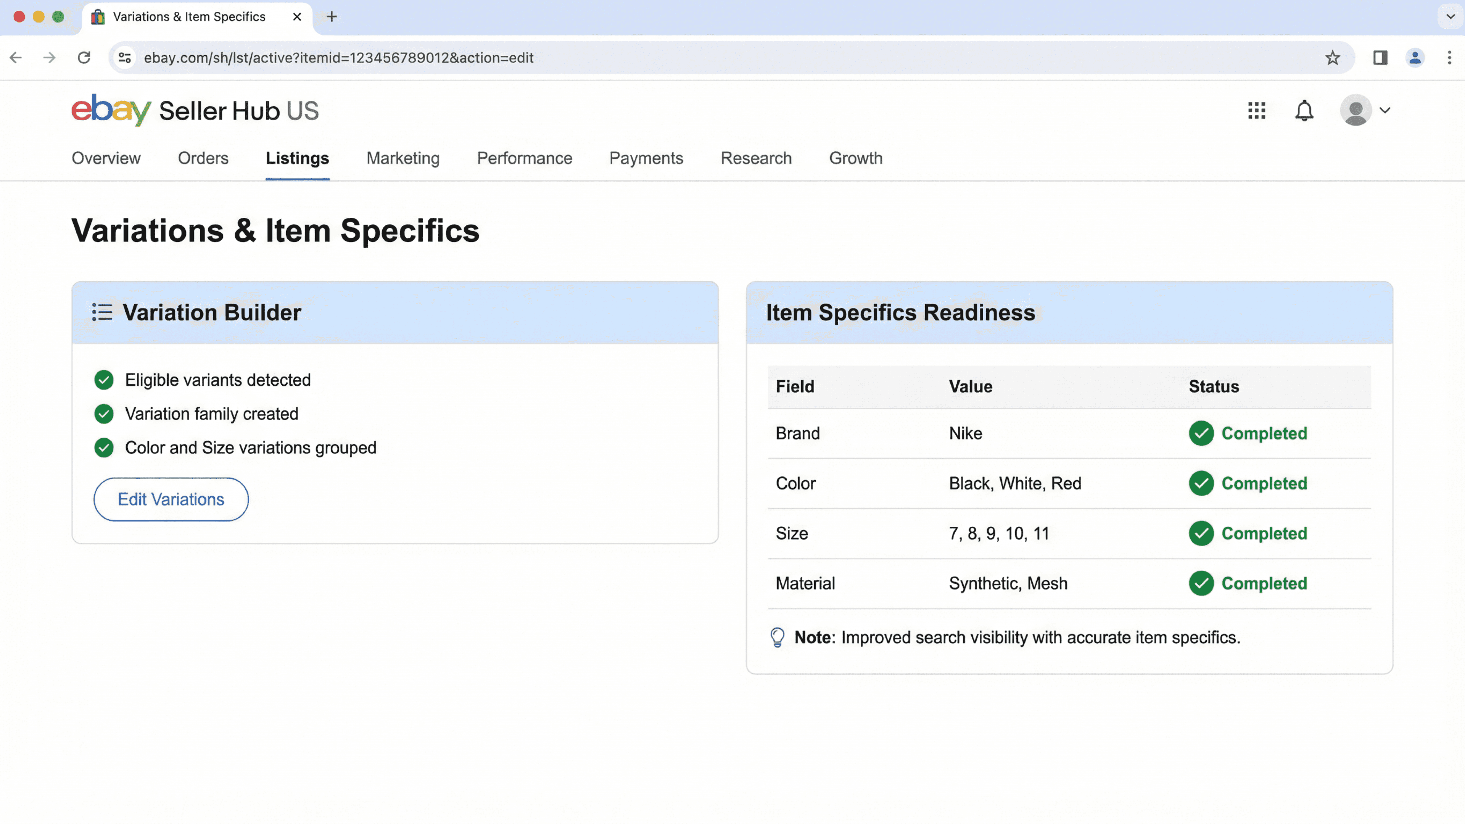Click the Eligible variants detected checkmark

pyautogui.click(x=103, y=380)
